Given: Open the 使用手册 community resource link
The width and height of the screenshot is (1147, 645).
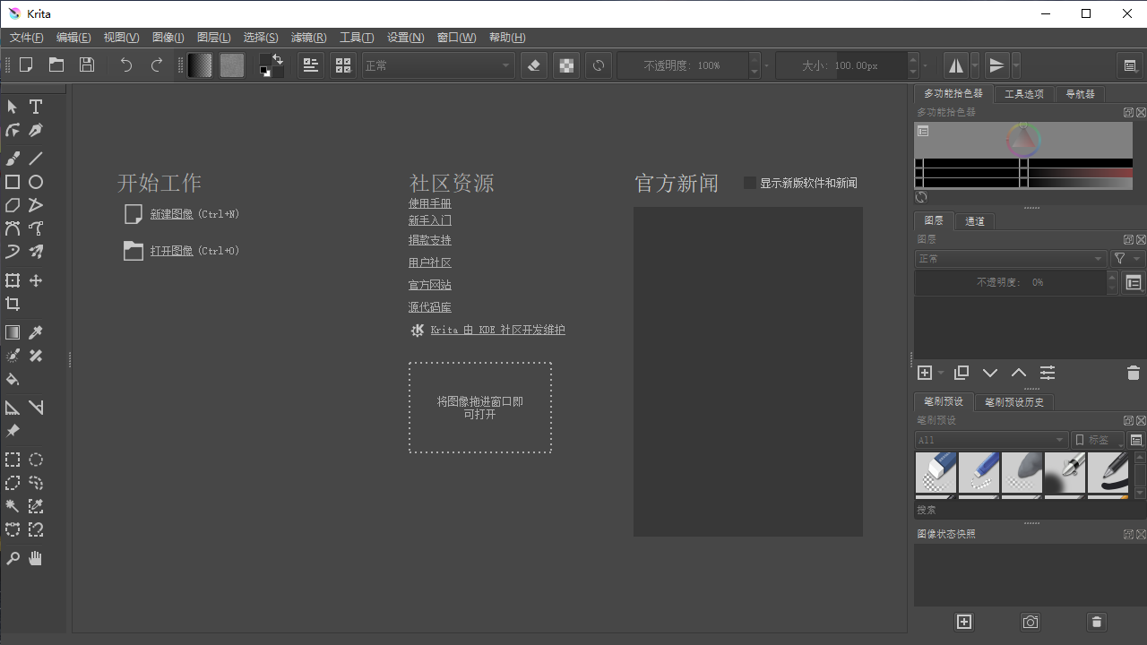Looking at the screenshot, I should pyautogui.click(x=429, y=203).
